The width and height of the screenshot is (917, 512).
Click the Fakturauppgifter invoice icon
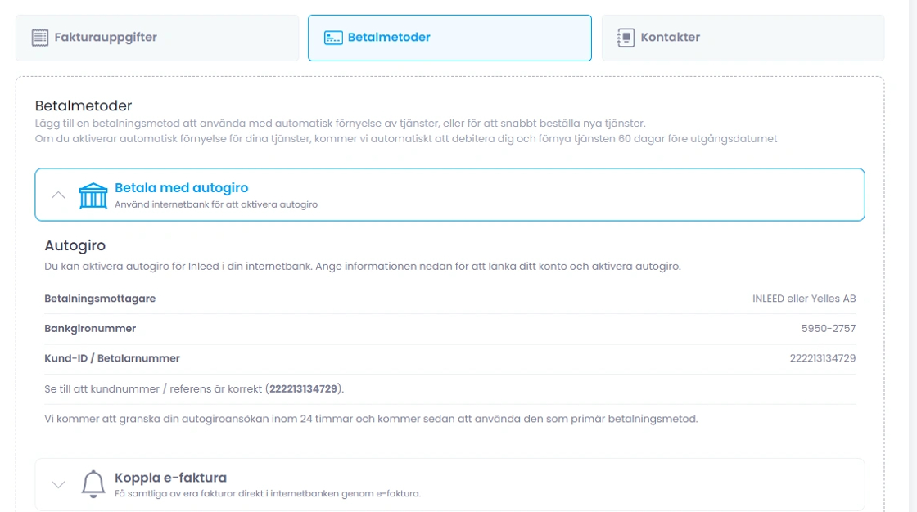click(x=40, y=38)
